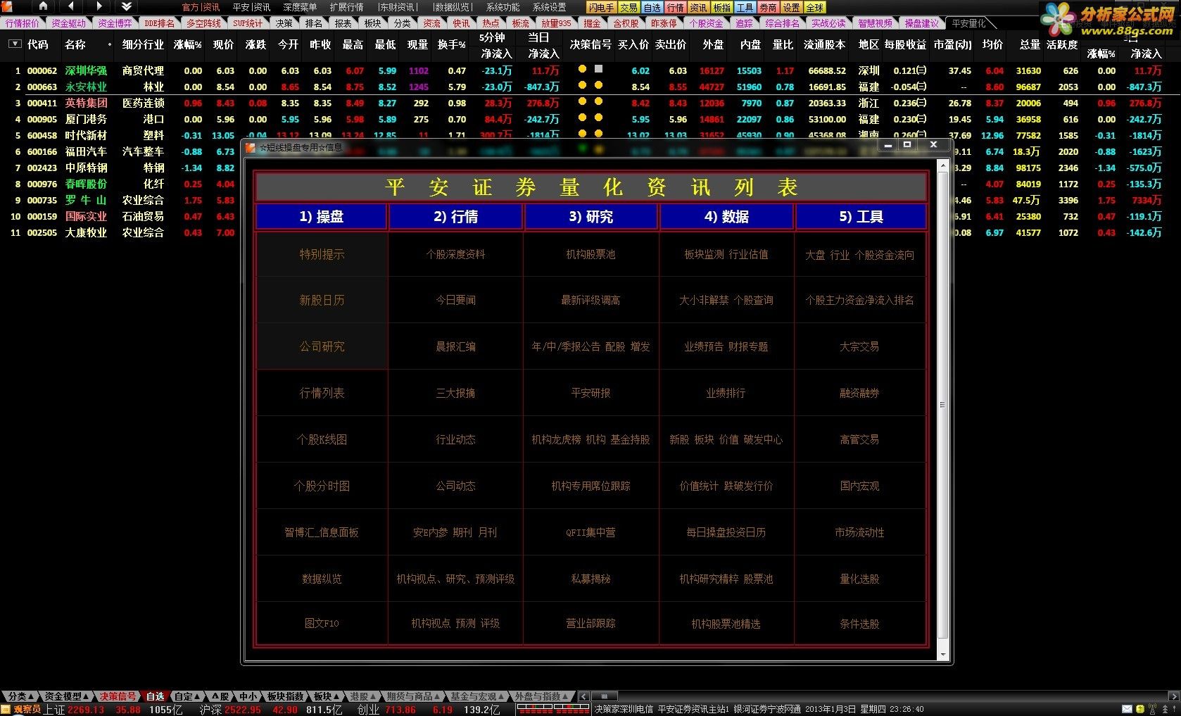
Task: Click the 全球 toolbar button
Action: point(814,7)
